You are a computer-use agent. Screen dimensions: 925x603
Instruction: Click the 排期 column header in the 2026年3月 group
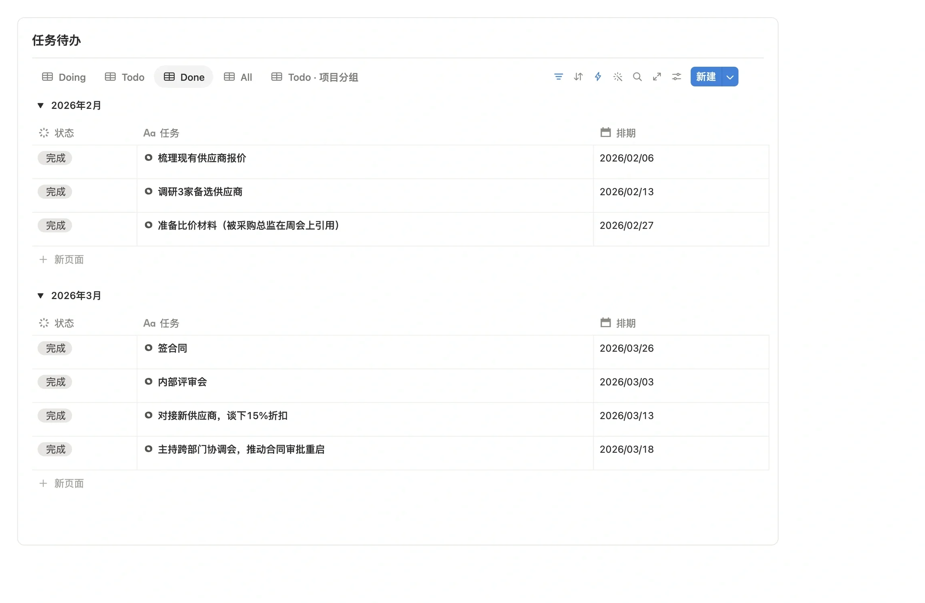pos(618,323)
